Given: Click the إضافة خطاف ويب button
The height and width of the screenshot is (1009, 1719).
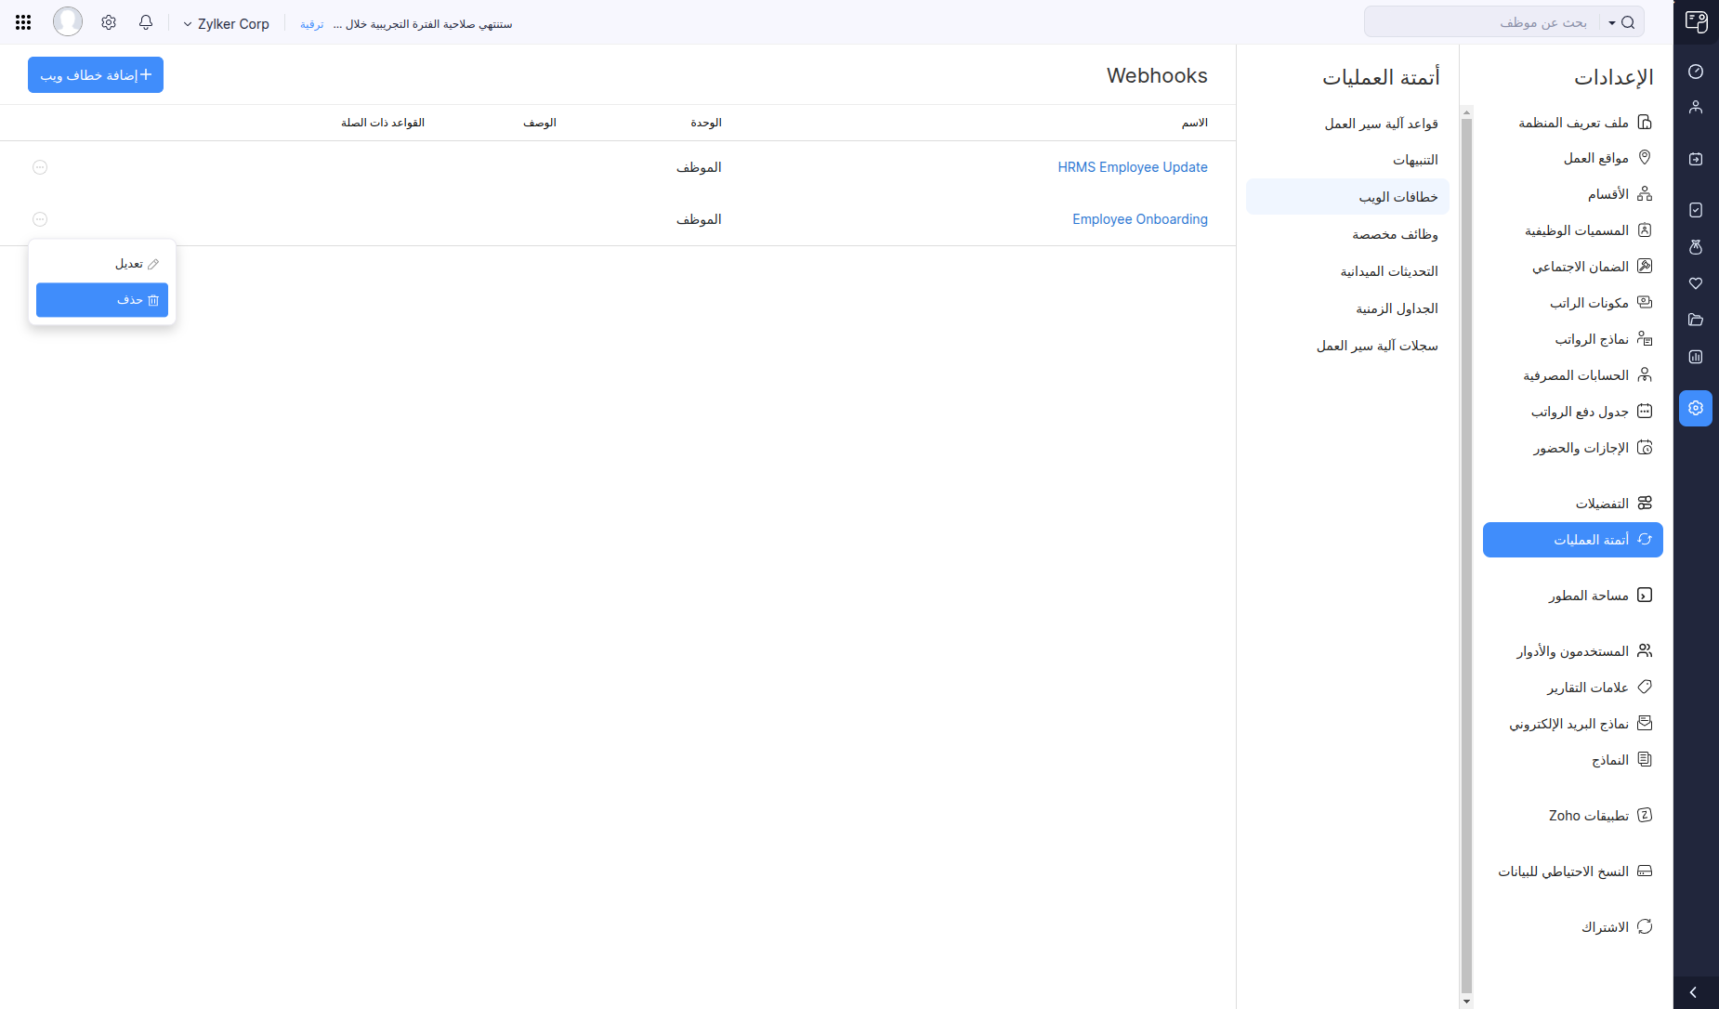Looking at the screenshot, I should [96, 75].
